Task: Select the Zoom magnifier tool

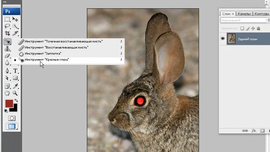Action: [15, 93]
